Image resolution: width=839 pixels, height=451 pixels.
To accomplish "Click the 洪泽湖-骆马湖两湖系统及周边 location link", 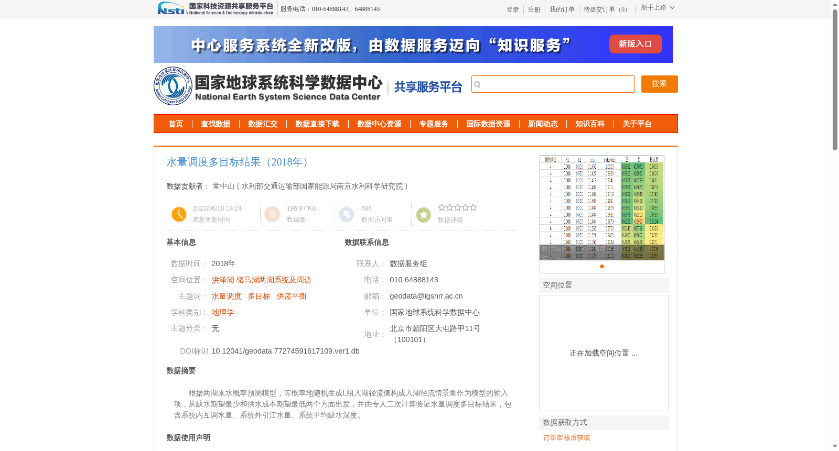I will coord(261,280).
